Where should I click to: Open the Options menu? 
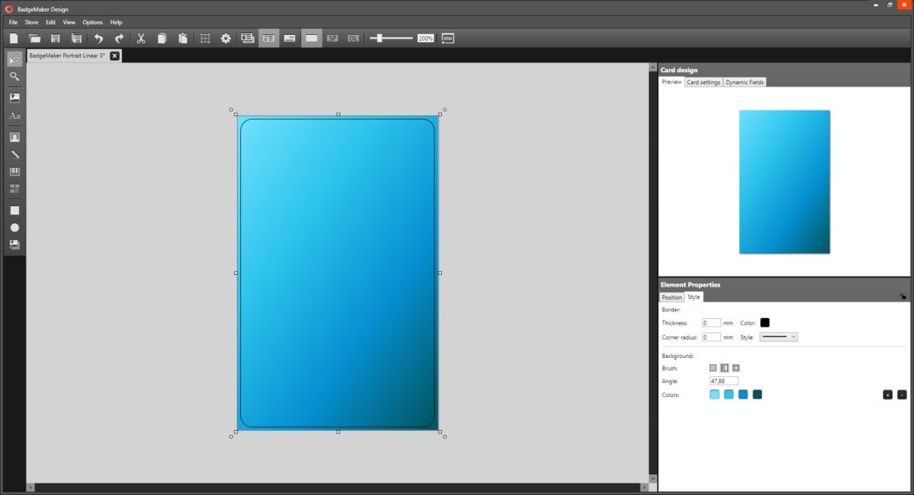(x=92, y=22)
